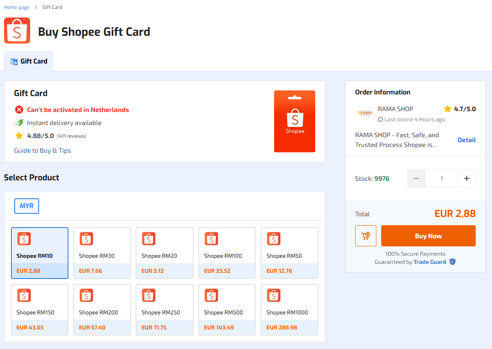Viewport: 492px width, 349px height.
Task: Select the Shopee RM200 product card
Action: 102,309
